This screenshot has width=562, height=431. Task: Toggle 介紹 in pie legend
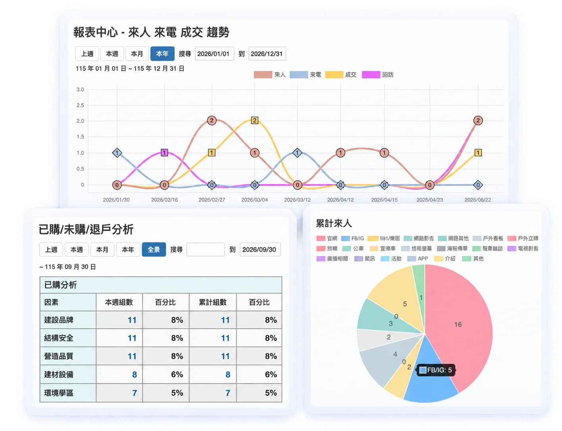(x=445, y=258)
